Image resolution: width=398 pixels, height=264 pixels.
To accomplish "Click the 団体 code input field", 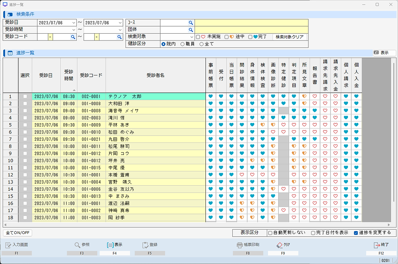I will tap(174, 30).
